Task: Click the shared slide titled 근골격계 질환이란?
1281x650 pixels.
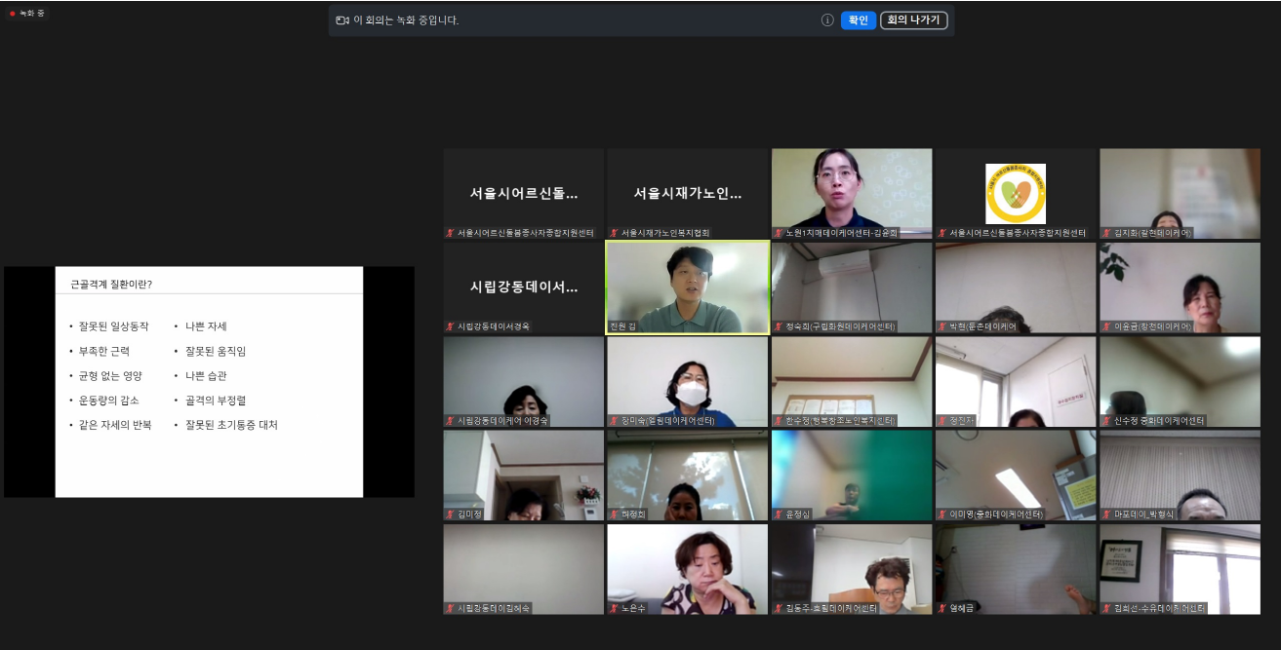Action: coord(209,381)
